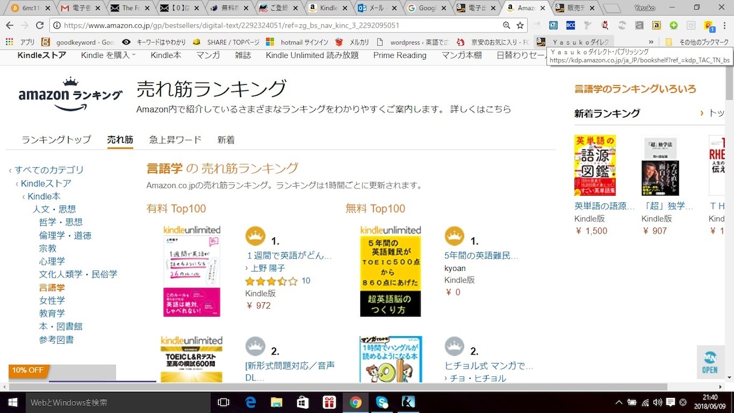Open a new browser tab
This screenshot has width=734, height=413.
pos(611,8)
